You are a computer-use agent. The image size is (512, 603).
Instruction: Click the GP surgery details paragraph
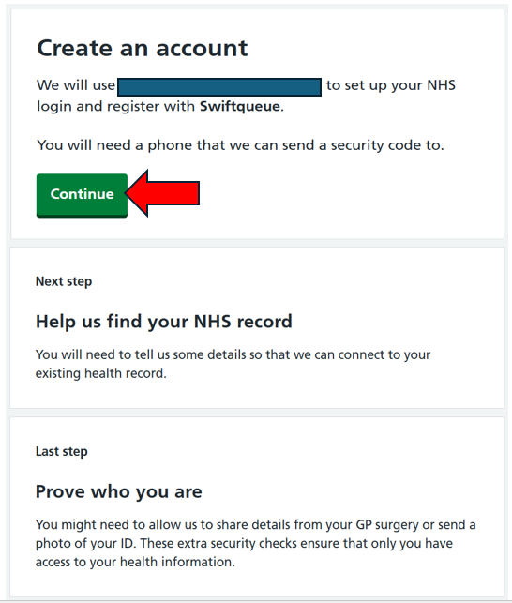click(x=255, y=543)
